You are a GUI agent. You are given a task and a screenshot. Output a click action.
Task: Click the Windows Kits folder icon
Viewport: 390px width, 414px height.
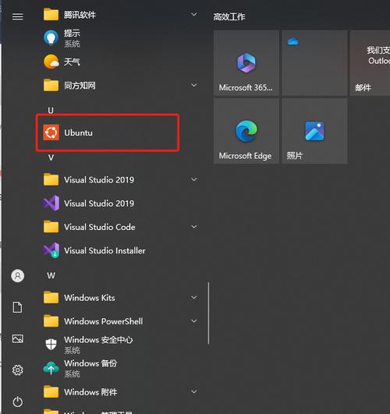51,297
